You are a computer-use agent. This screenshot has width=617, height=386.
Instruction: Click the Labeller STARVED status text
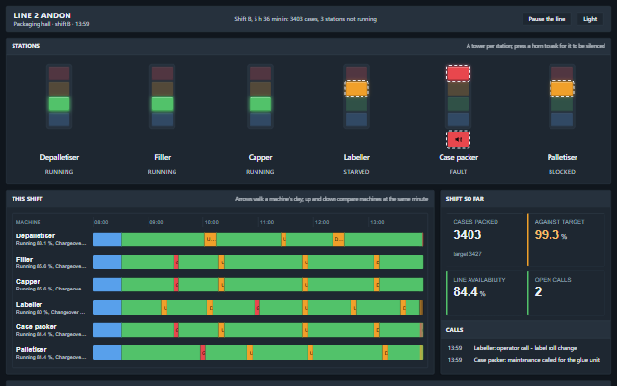tap(357, 172)
